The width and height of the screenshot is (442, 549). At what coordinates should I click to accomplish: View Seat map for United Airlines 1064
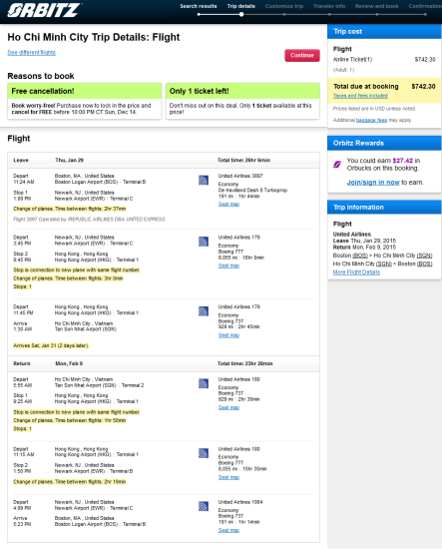228,530
